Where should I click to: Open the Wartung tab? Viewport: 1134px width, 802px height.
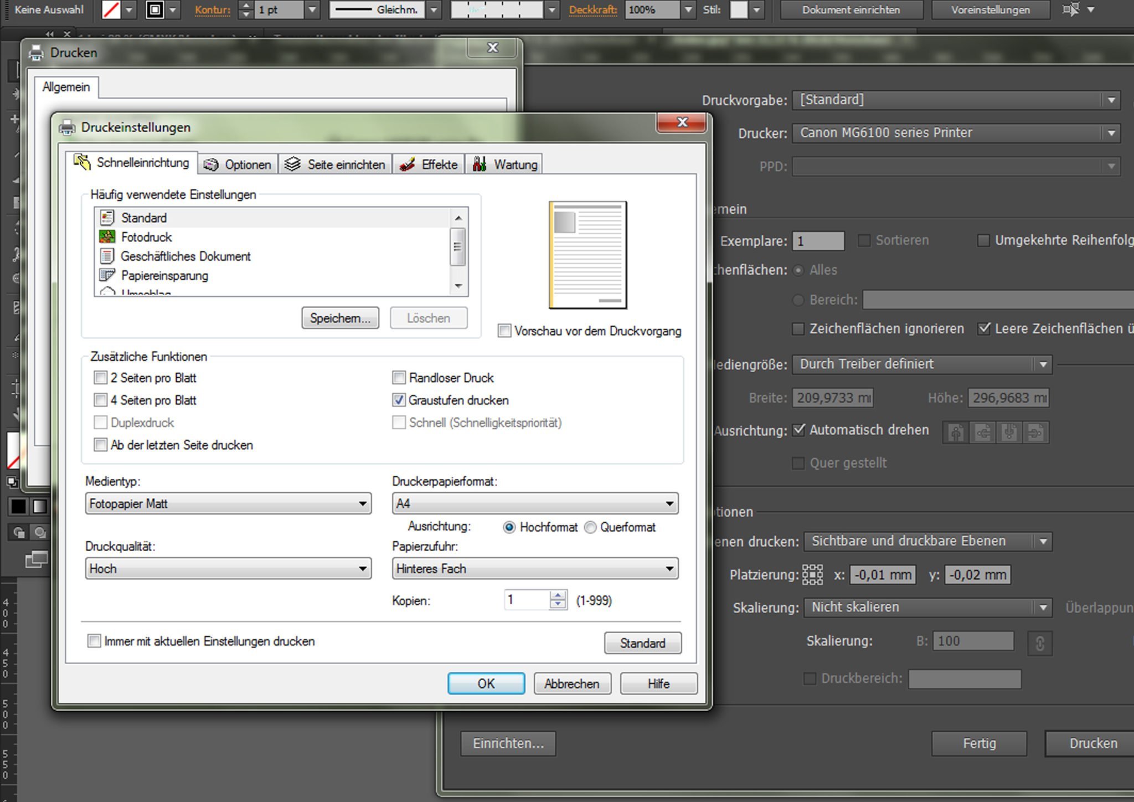pos(504,164)
